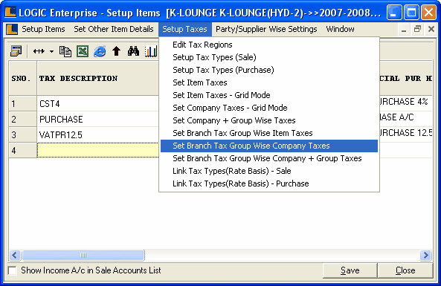The height and width of the screenshot is (286, 441).
Task: Open Party/Supplier Wise Settings menu
Action: pos(266,29)
